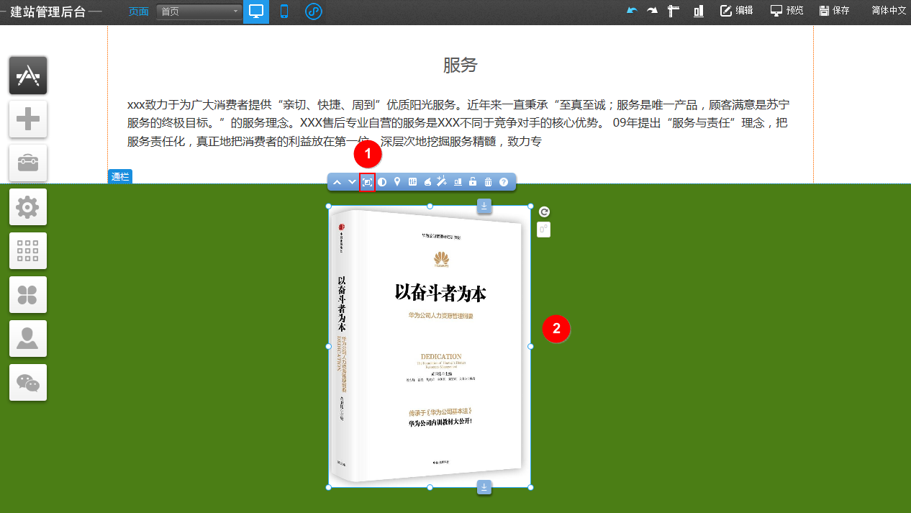This screenshot has height=513, width=911.
Task: Select the book cover image
Action: pyautogui.click(x=430, y=347)
